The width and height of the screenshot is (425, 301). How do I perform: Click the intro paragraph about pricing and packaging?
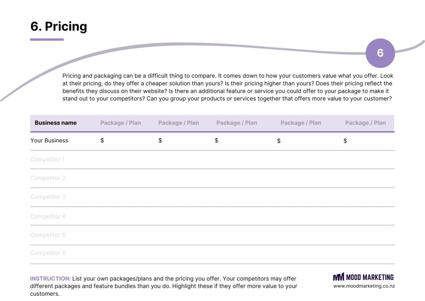[227, 87]
